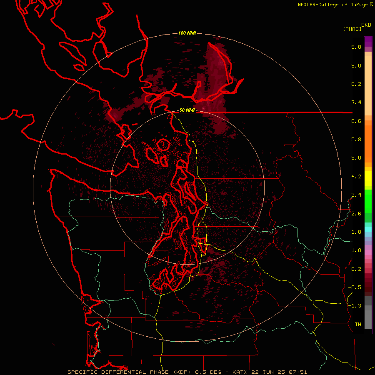Click the 0.2 value on the legend
This screenshot has height=375, width=375.
point(356,269)
